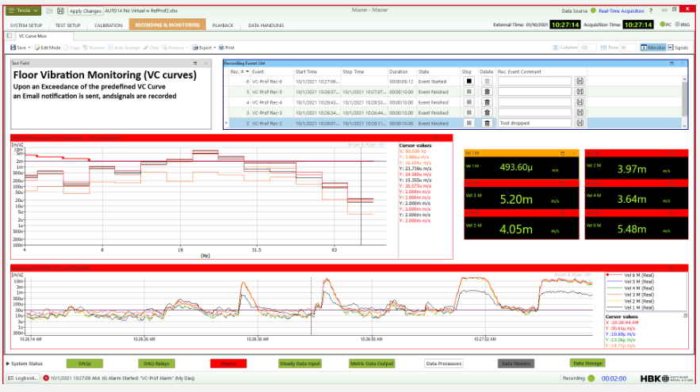
Task: Click the Data Viewers status button
Action: pyautogui.click(x=515, y=364)
